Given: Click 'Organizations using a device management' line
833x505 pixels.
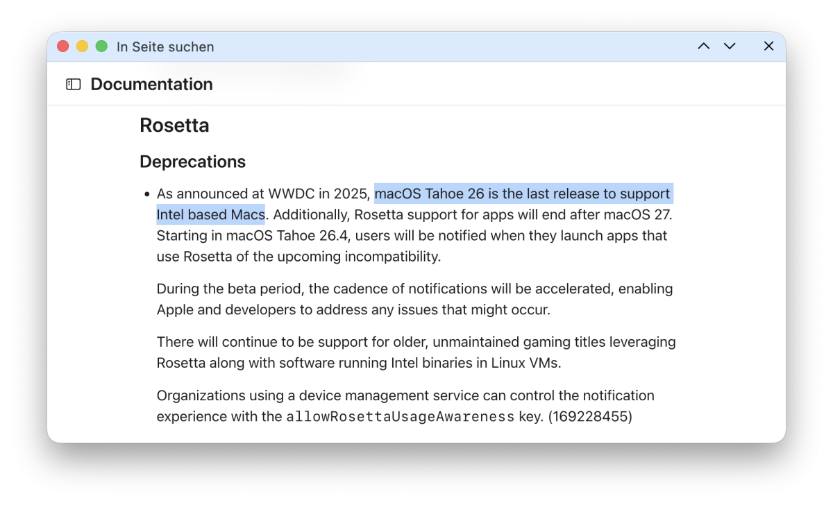Looking at the screenshot, I should (x=405, y=395).
